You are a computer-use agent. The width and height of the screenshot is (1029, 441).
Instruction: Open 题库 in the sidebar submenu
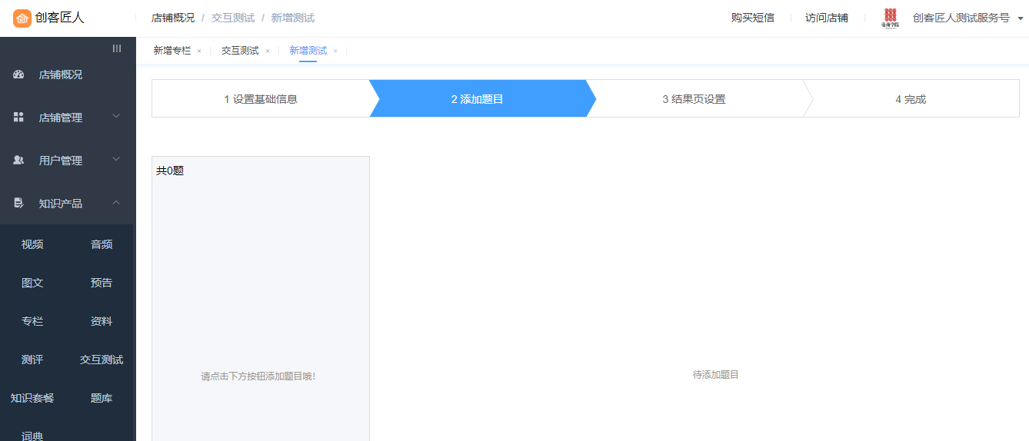[x=102, y=398]
